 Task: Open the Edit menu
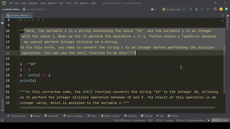coord(17,3)
